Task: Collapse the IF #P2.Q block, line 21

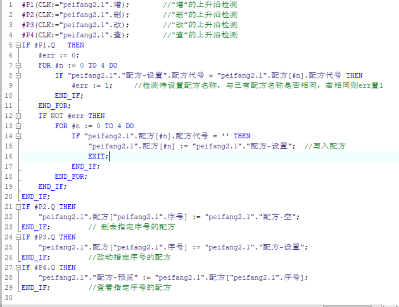Action: 18,207
